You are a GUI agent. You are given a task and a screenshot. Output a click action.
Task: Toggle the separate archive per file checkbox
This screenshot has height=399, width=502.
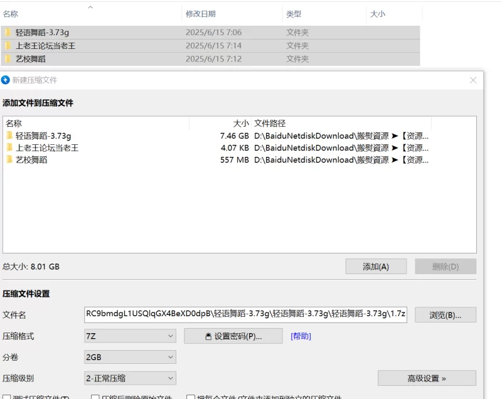click(x=191, y=396)
